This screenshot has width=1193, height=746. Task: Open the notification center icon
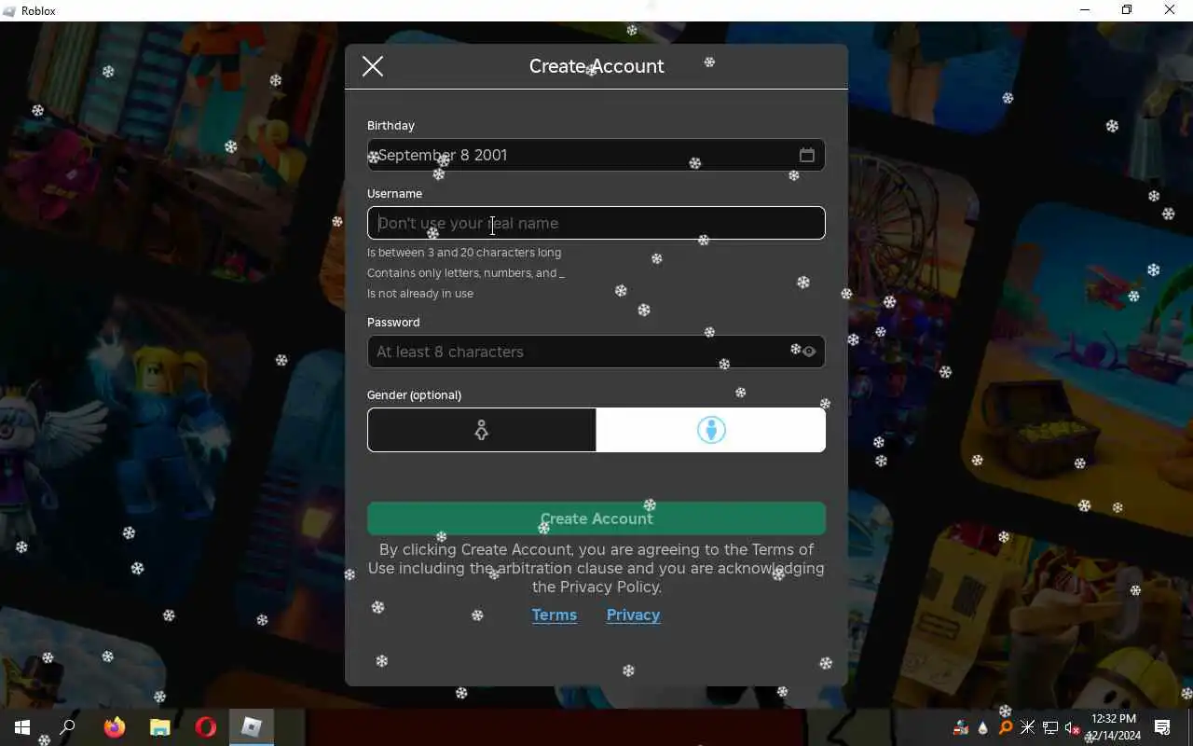(1162, 727)
